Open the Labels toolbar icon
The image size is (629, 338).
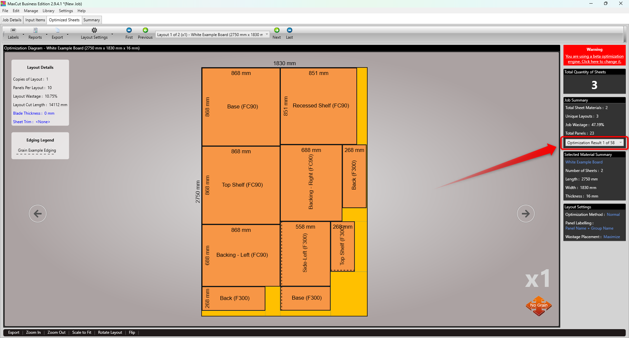click(13, 30)
